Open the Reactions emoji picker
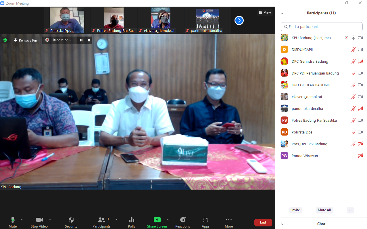Viewport: 367px width, 229px height. [183, 220]
